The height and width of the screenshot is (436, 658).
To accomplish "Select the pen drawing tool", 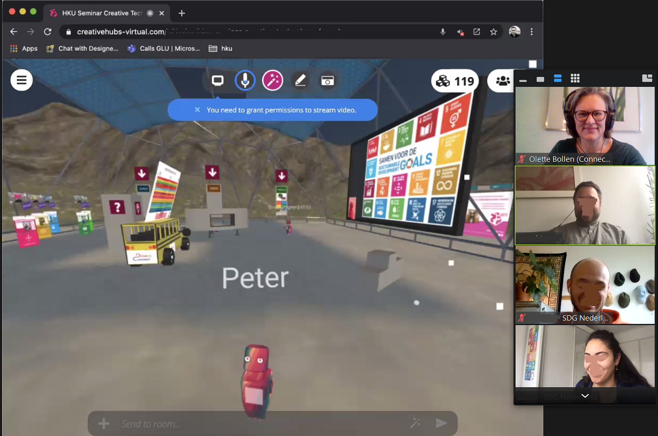I will tap(300, 81).
